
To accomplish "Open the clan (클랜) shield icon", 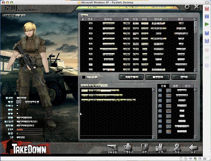I will 144,149.
